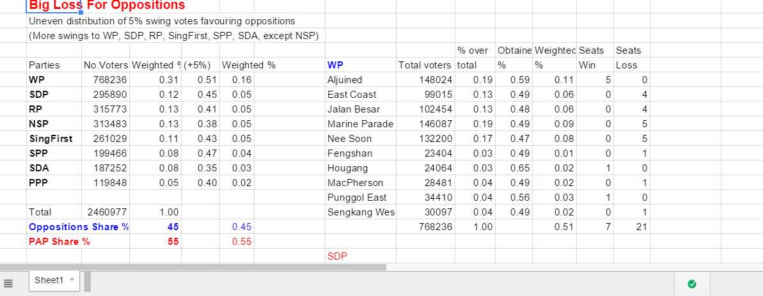Select the bold red '55' cell
763x296 pixels.
point(155,242)
